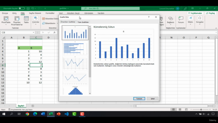
Task: Select the Sayfa1 sheet tab
Action: click(21, 106)
